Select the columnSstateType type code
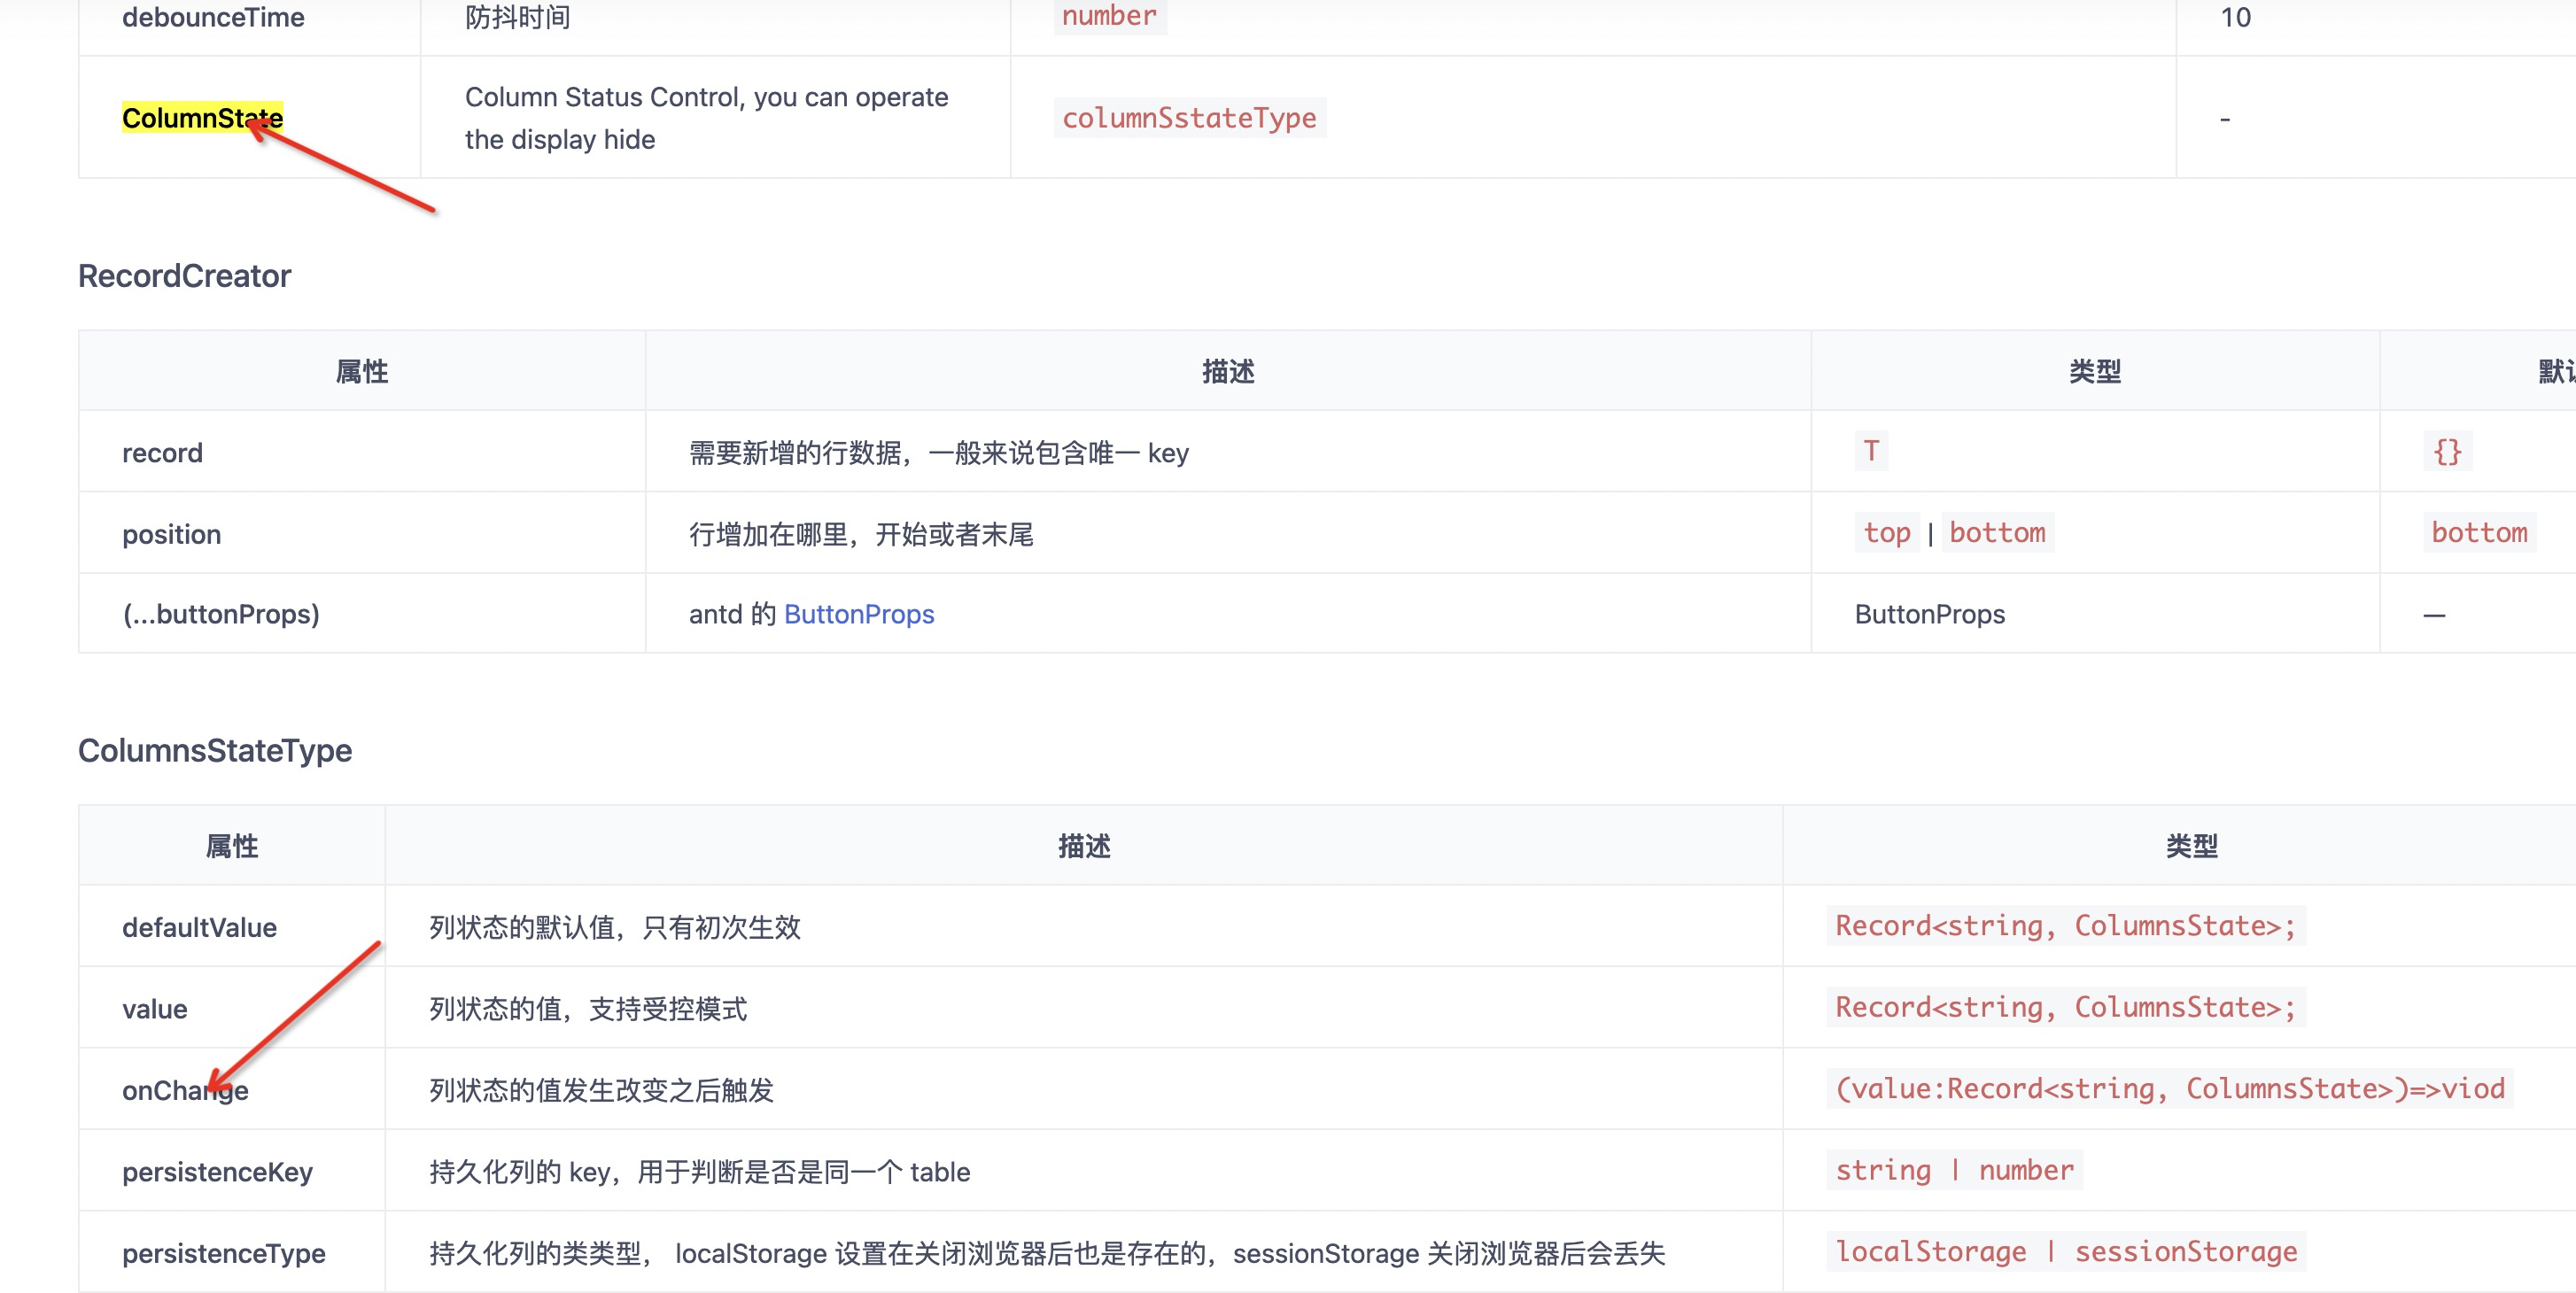Viewport: 2576px width, 1293px height. click(x=1189, y=118)
